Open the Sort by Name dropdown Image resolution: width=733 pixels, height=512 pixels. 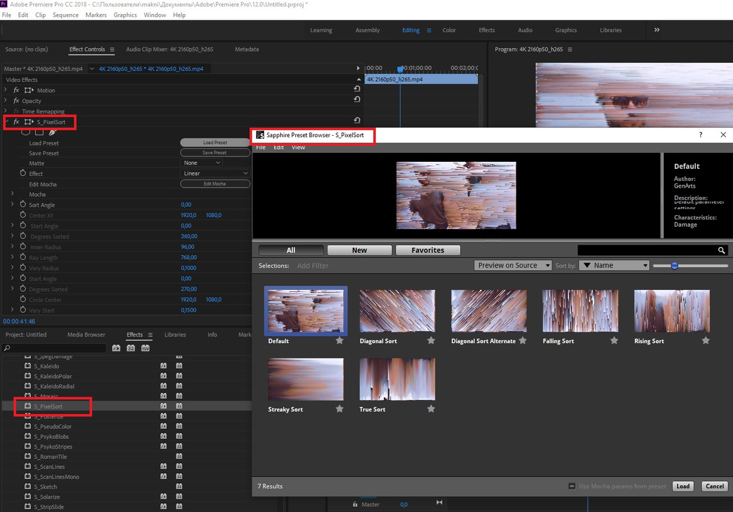point(614,265)
